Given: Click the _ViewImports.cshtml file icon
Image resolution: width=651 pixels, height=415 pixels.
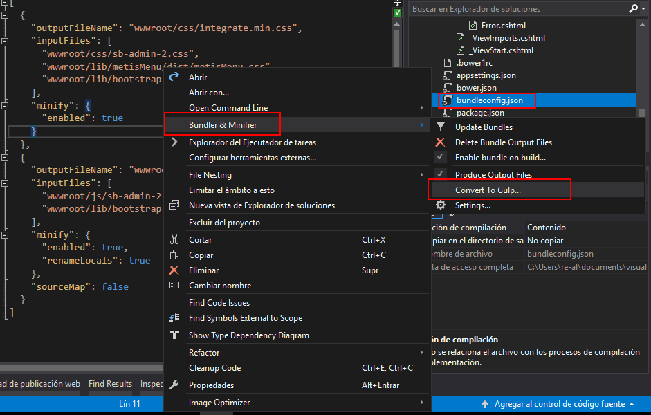Looking at the screenshot, I should click(460, 38).
